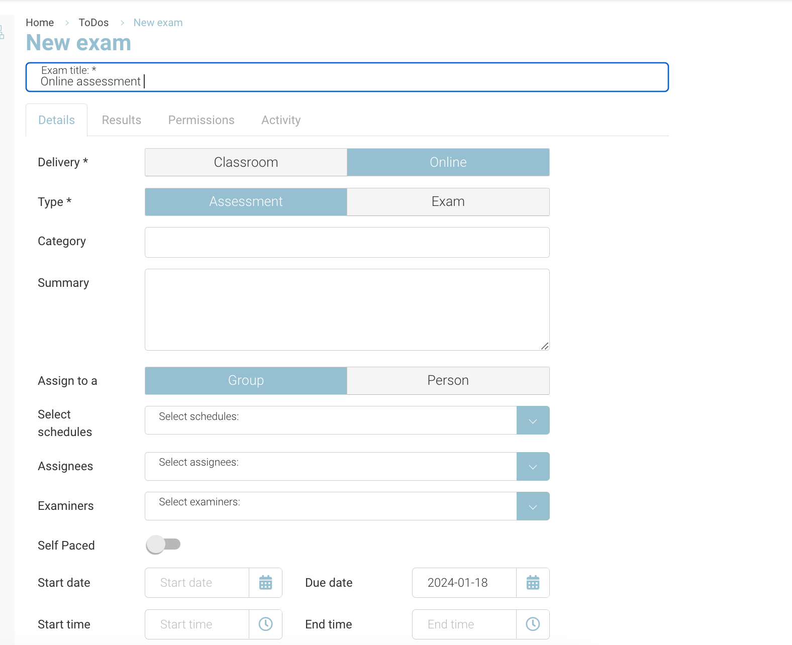Switch to the Results tab
This screenshot has height=645, width=792.
pos(122,120)
